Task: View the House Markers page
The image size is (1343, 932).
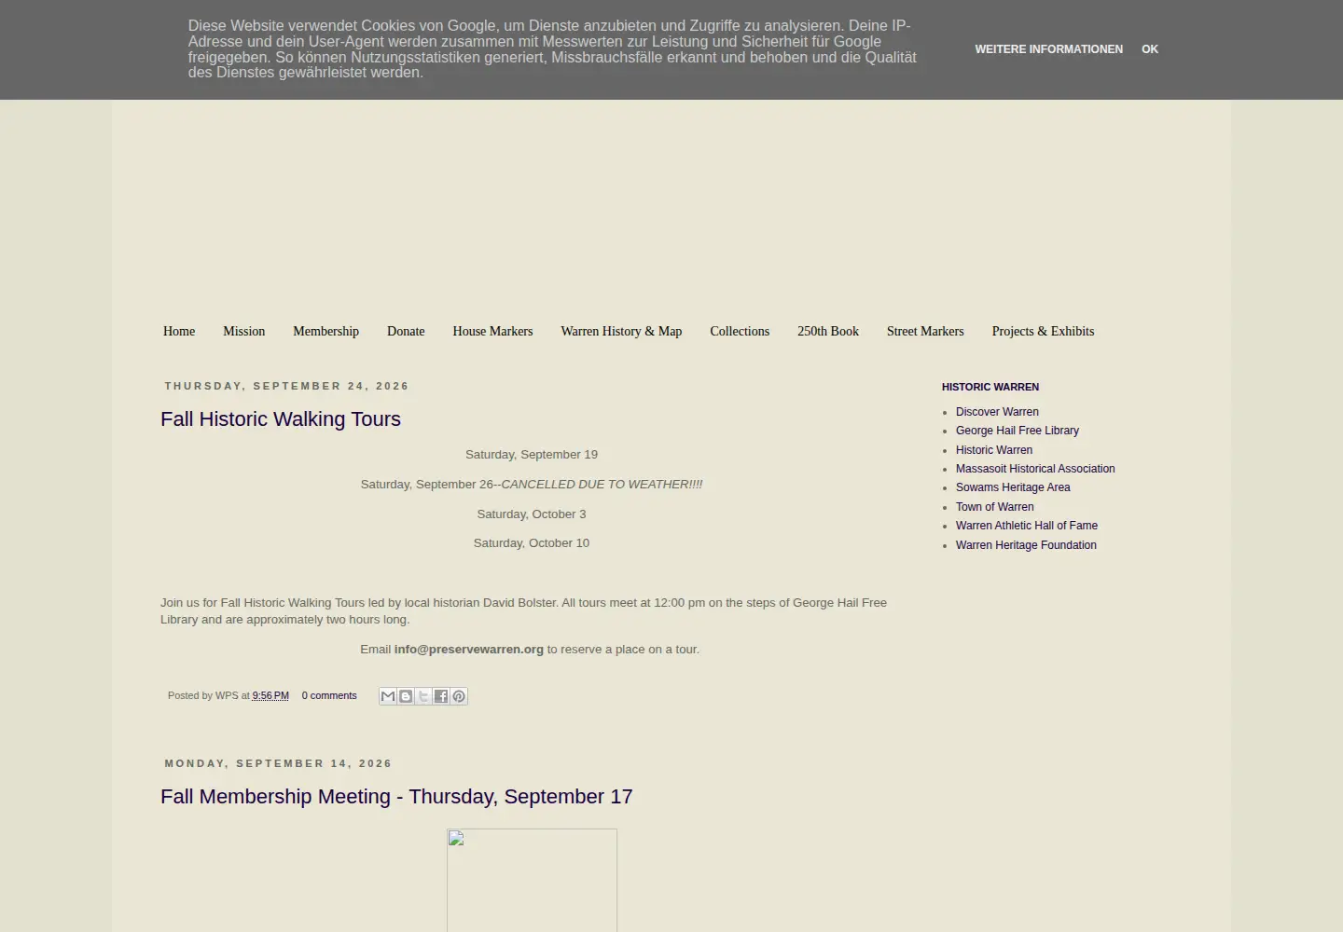Action: pos(492,331)
